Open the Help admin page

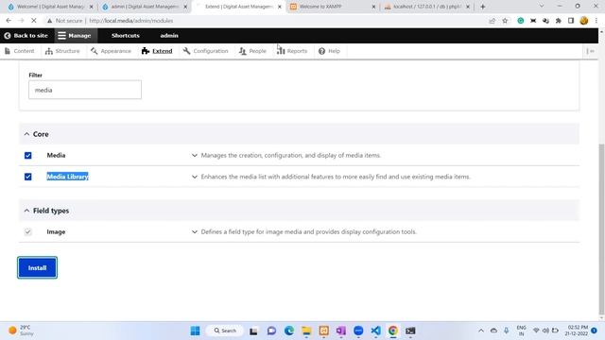coord(329,51)
